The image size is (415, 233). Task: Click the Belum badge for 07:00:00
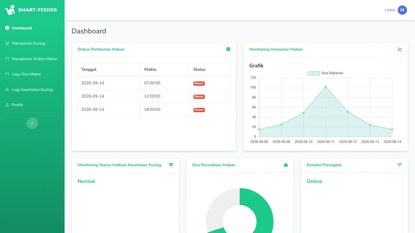(199, 83)
